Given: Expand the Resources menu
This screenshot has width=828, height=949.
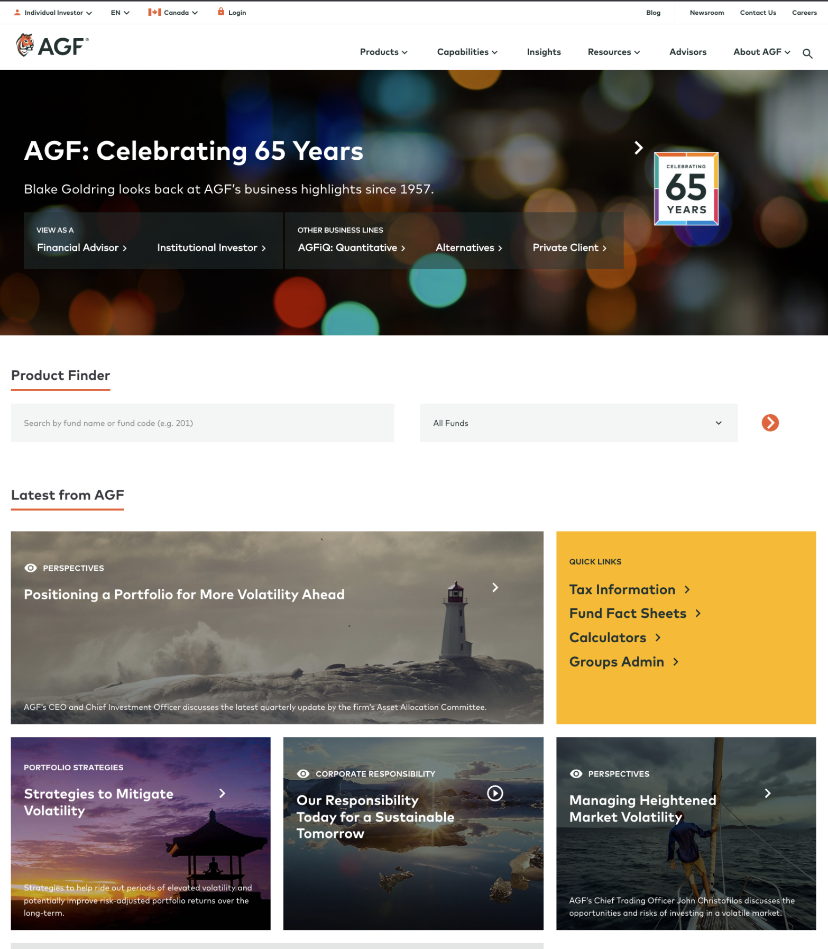Looking at the screenshot, I should 614,52.
